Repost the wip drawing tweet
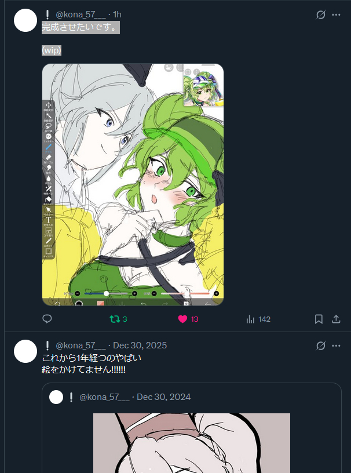Screen dimensions: 351x473 tap(115, 319)
